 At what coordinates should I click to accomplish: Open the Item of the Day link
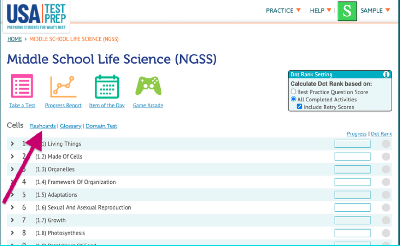107,105
